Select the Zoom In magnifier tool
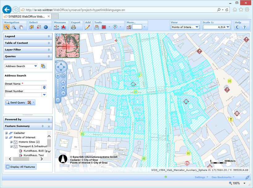The width and height of the screenshot is (253, 188). [x=6, y=27]
